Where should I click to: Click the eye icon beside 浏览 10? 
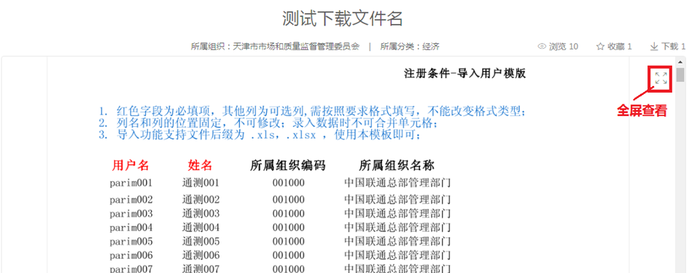tap(542, 47)
